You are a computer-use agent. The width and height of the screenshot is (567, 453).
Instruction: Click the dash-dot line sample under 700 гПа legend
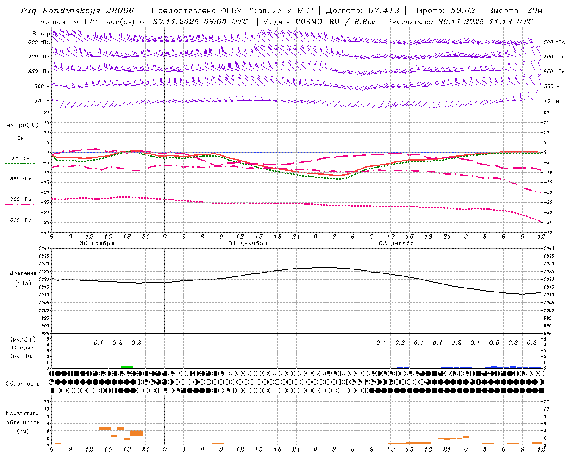click(19, 204)
